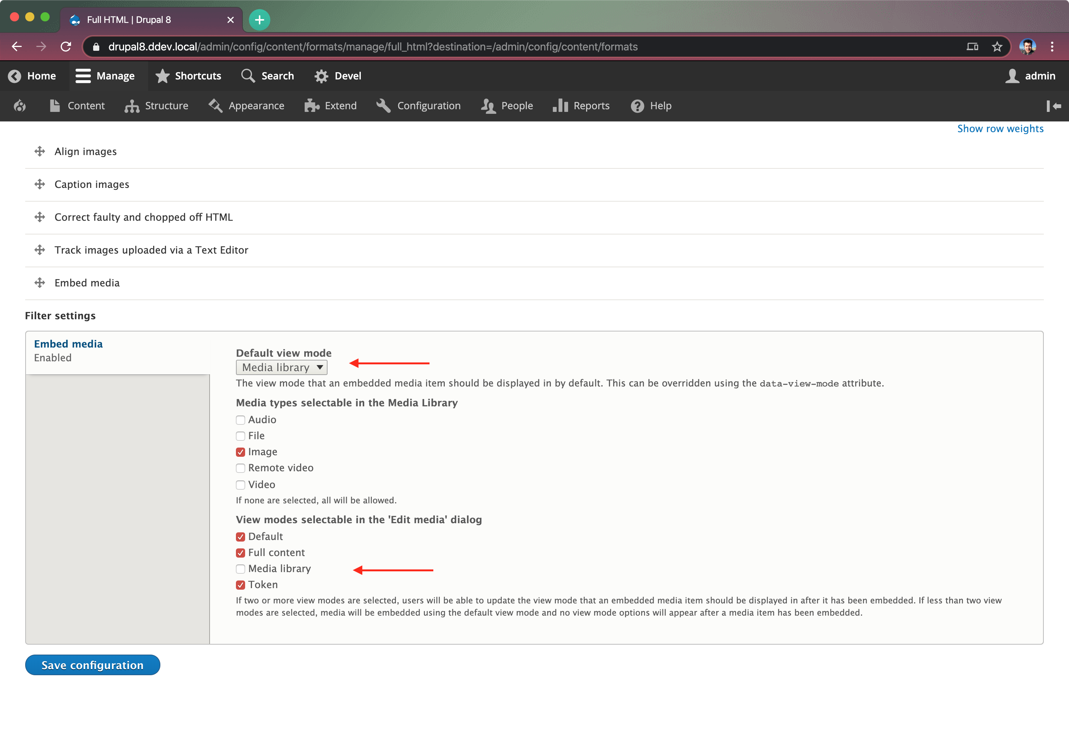Check Media library view mode option
1069x747 pixels.
[x=240, y=569]
